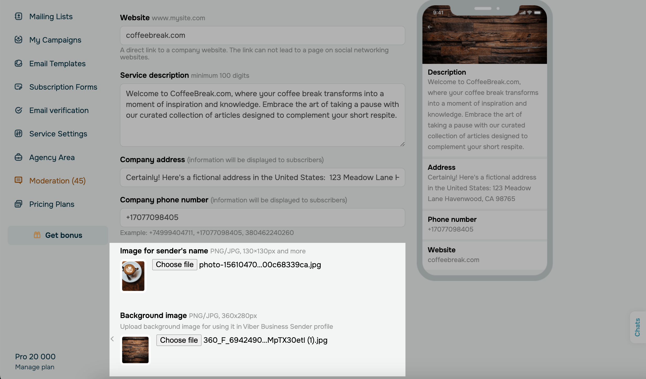The width and height of the screenshot is (646, 379).
Task: Click the Website input field
Action: click(262, 35)
